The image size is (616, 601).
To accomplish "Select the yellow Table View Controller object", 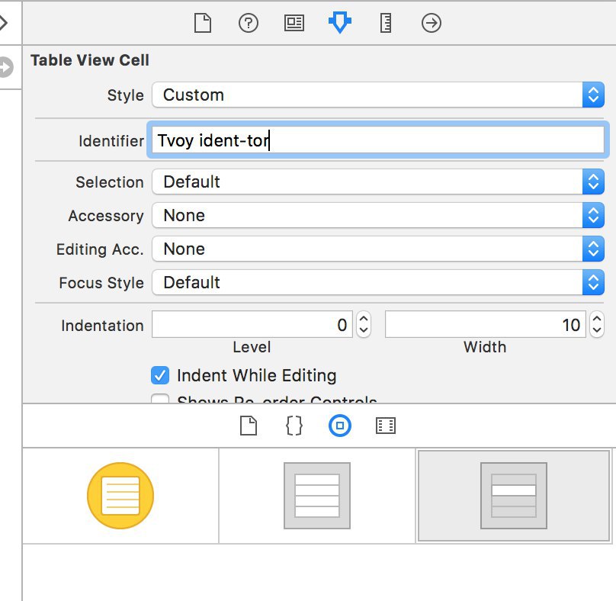I will (120, 496).
